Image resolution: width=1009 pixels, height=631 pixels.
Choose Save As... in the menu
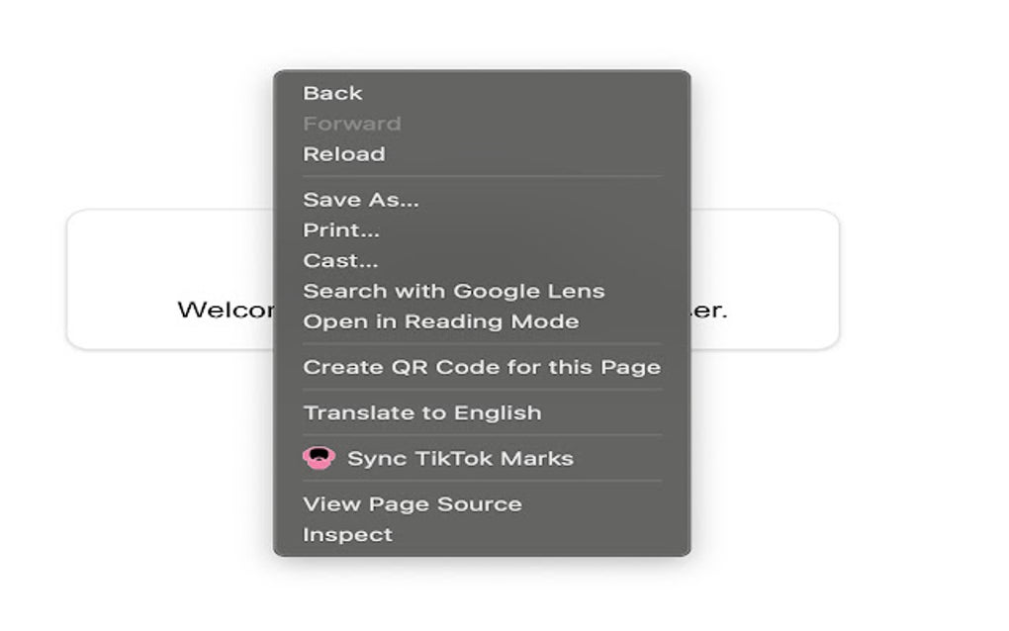click(360, 200)
